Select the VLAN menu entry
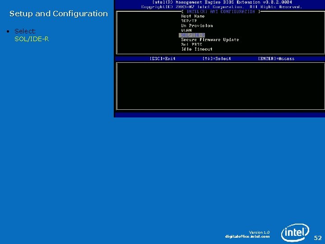This screenshot has width=325, height=244. click(186, 30)
